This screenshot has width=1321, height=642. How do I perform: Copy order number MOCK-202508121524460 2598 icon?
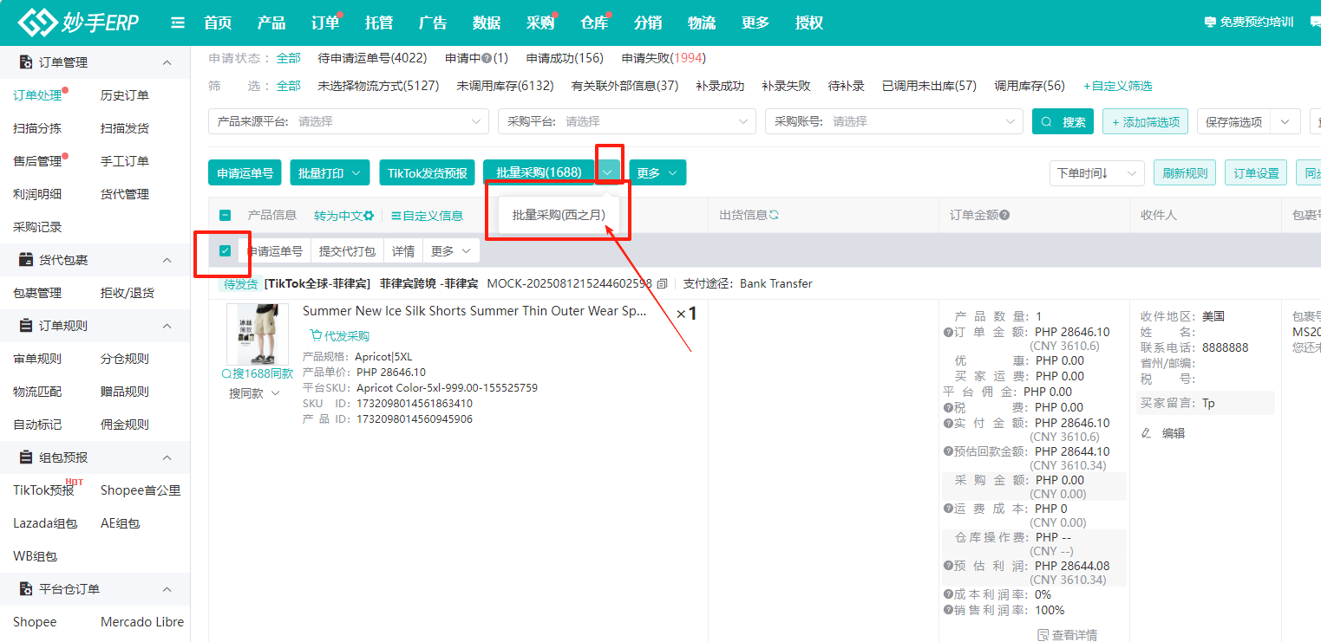coord(662,283)
